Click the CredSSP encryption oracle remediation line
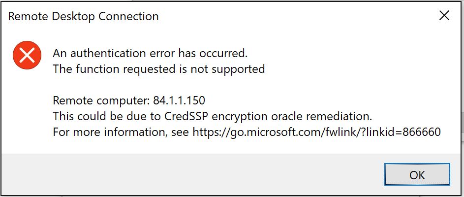The width and height of the screenshot is (464, 197). 212,116
